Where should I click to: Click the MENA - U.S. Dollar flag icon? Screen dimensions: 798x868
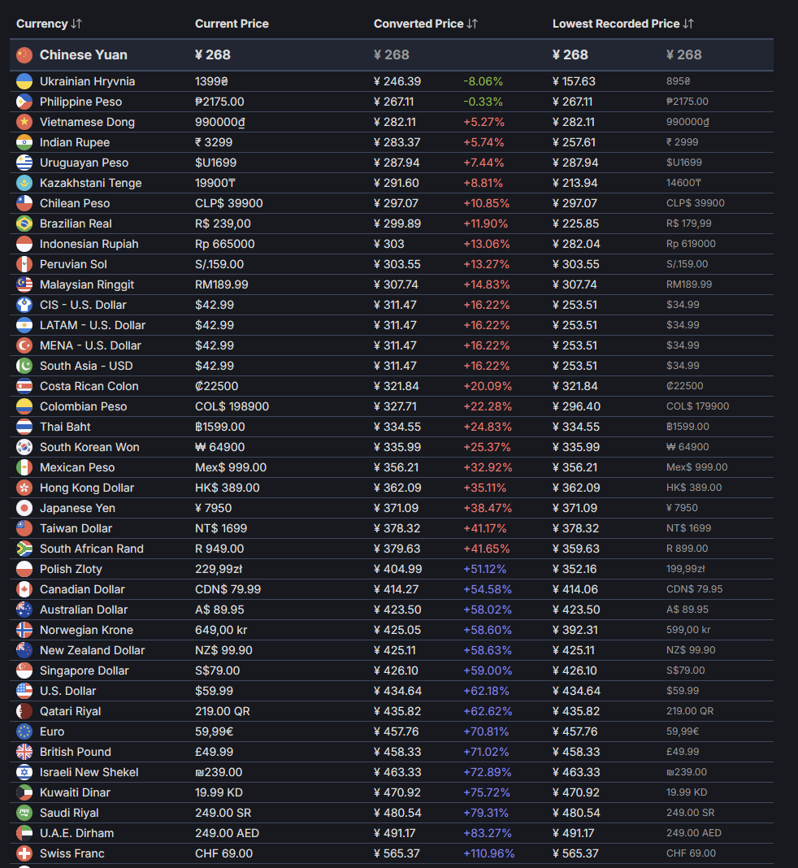24,345
